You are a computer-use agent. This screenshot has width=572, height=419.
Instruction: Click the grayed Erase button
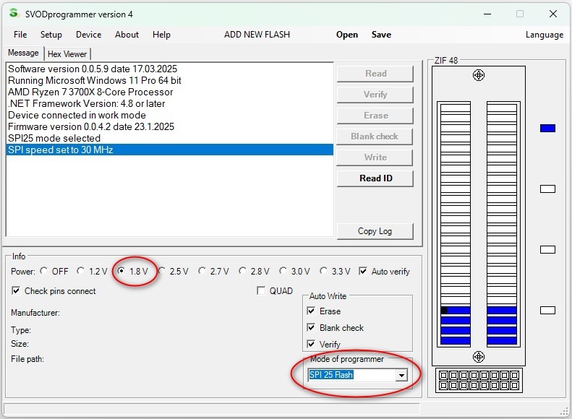(x=375, y=116)
